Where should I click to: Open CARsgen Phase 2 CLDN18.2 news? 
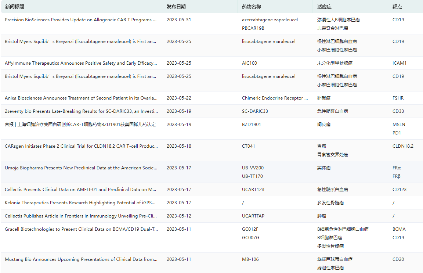82,146
